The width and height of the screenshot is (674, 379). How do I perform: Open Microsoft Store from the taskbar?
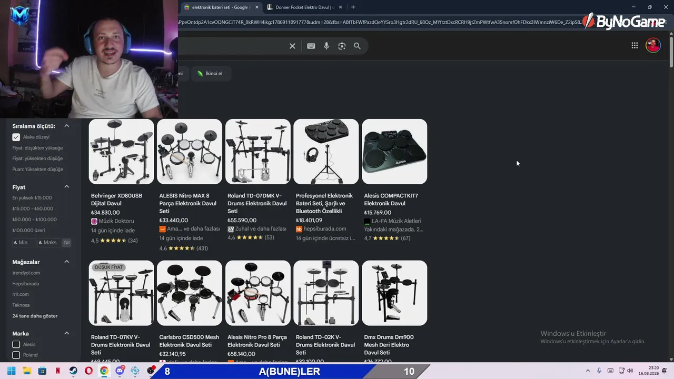point(42,371)
